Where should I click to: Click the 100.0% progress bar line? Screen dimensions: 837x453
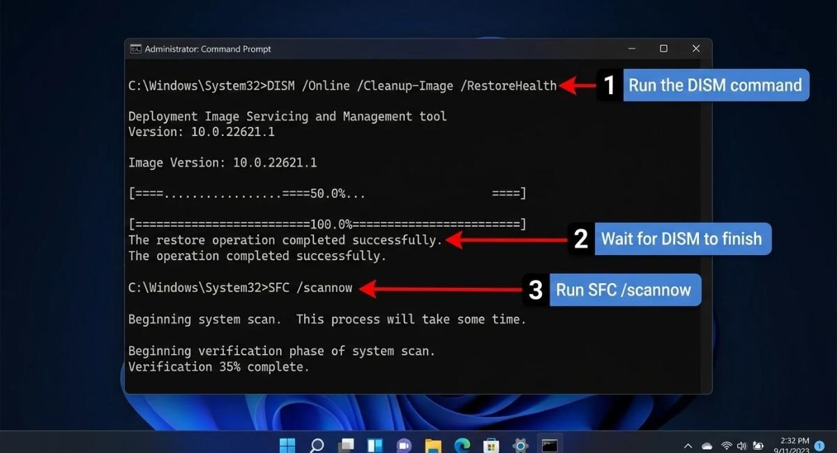(x=327, y=224)
